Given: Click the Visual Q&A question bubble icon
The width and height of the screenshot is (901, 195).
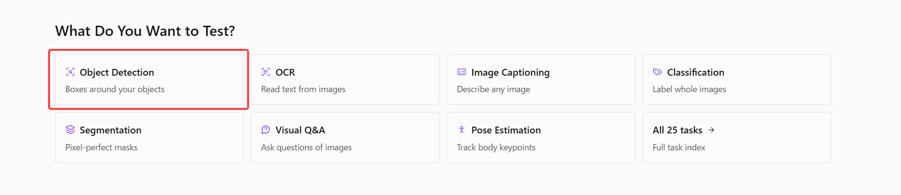Looking at the screenshot, I should [266, 130].
